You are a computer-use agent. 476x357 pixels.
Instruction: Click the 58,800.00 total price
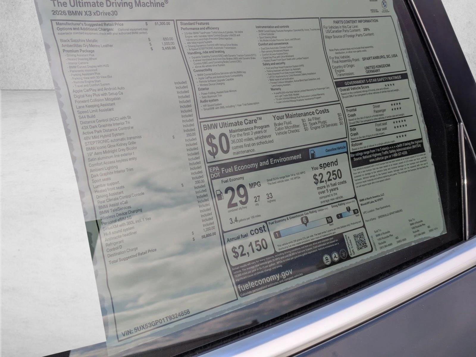coord(209,235)
